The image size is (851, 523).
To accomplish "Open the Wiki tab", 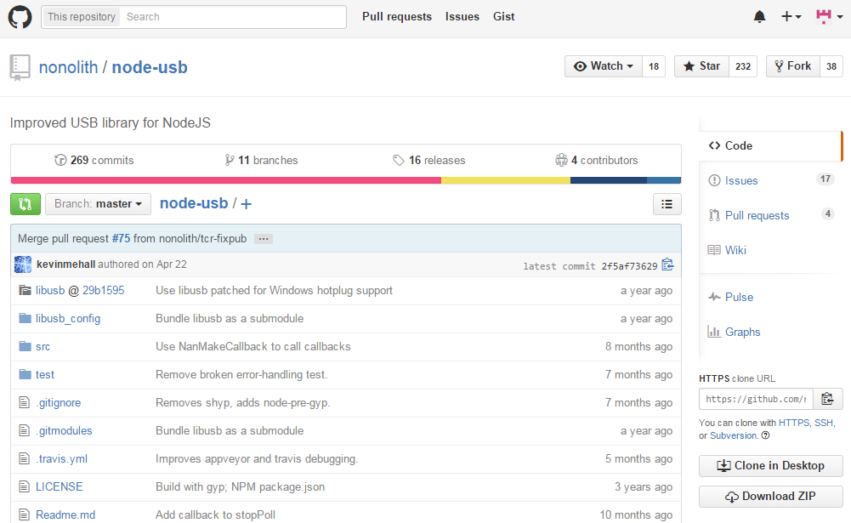I will [771, 250].
